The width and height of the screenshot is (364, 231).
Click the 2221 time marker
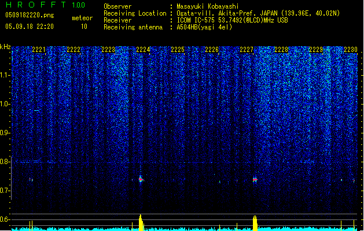[x=39, y=50]
